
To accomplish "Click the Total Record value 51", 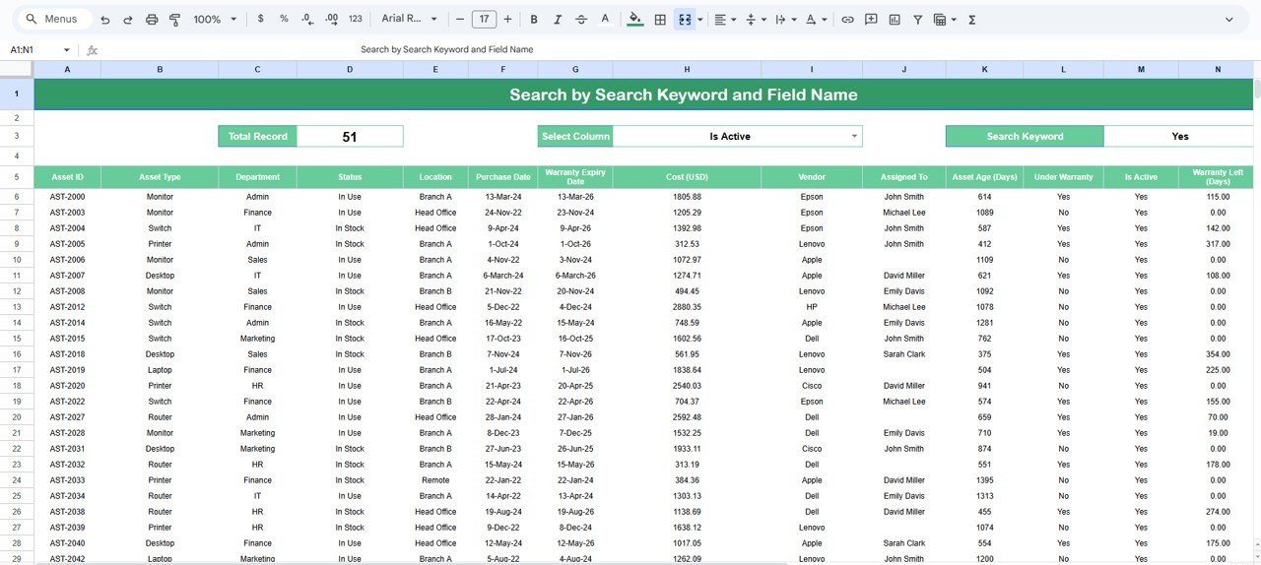I will tap(350, 137).
